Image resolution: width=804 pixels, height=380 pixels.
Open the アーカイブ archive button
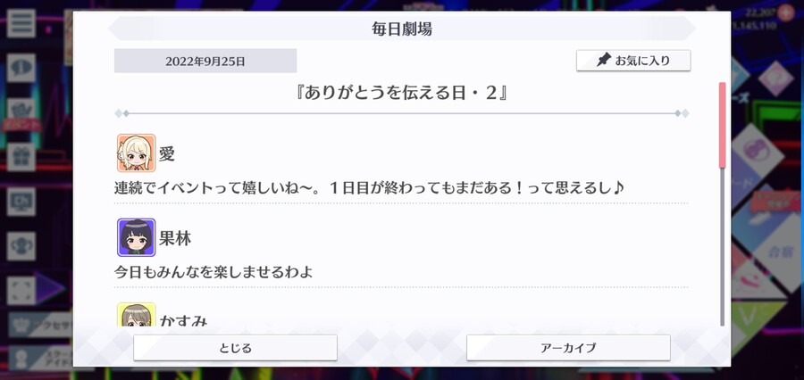coord(568,348)
